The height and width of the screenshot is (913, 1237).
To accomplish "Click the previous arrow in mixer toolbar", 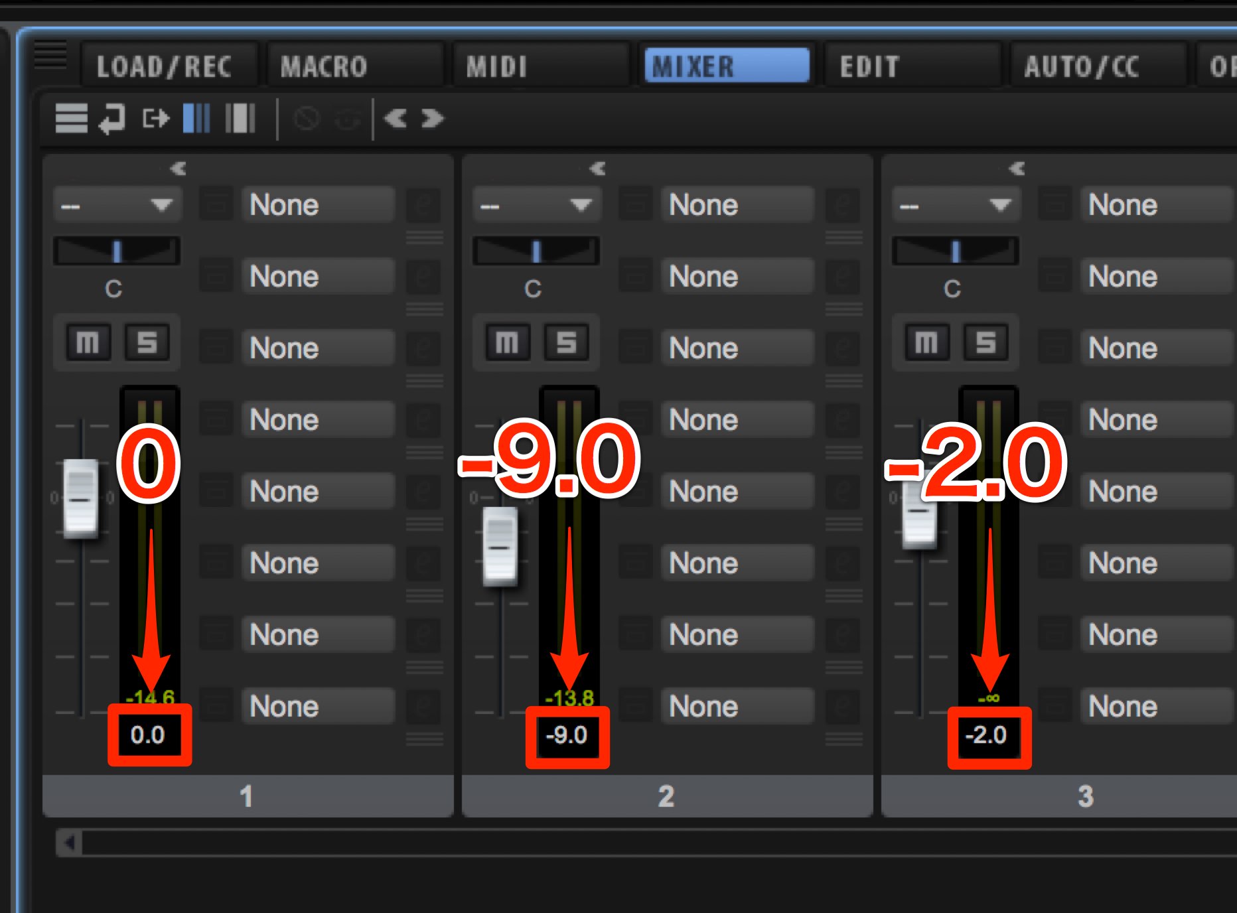I will click(x=396, y=119).
